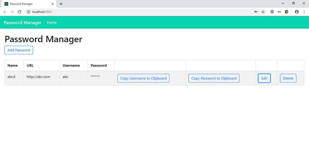Open the uBlock Origin shield extension
This screenshot has height=164, width=309.
[272, 12]
